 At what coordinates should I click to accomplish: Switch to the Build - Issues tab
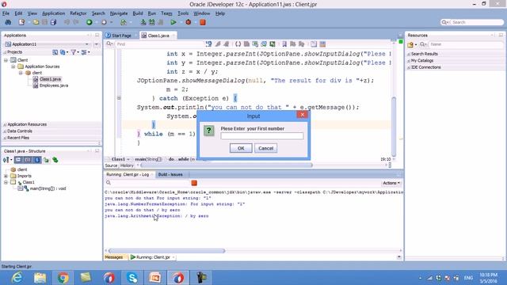pyautogui.click(x=170, y=174)
